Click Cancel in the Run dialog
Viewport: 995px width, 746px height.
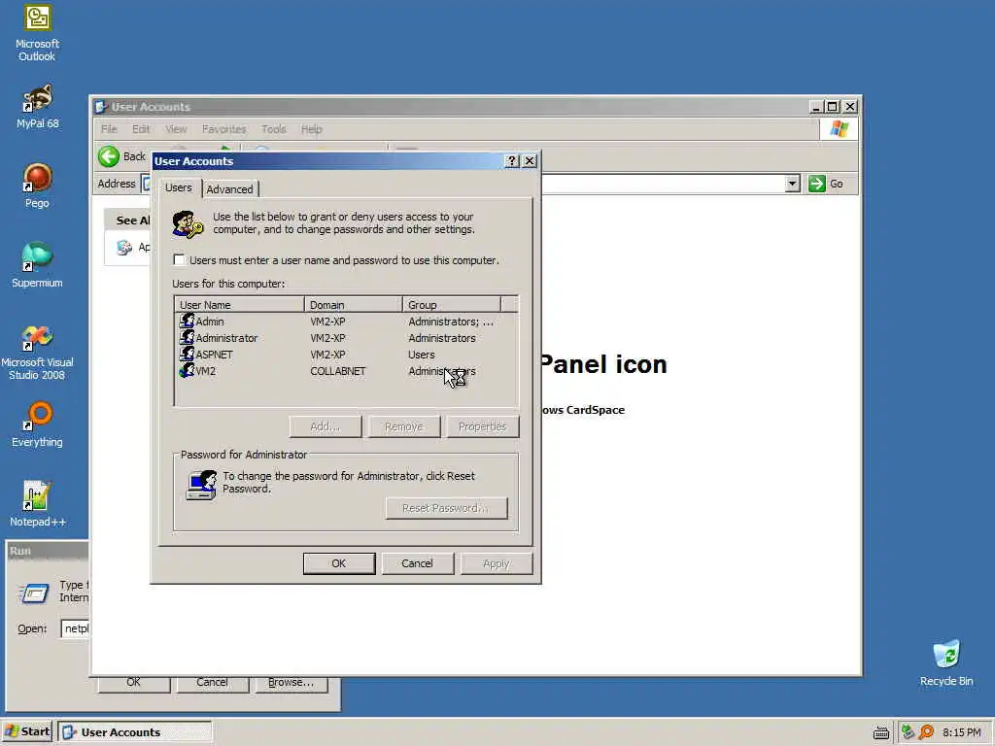point(212,683)
